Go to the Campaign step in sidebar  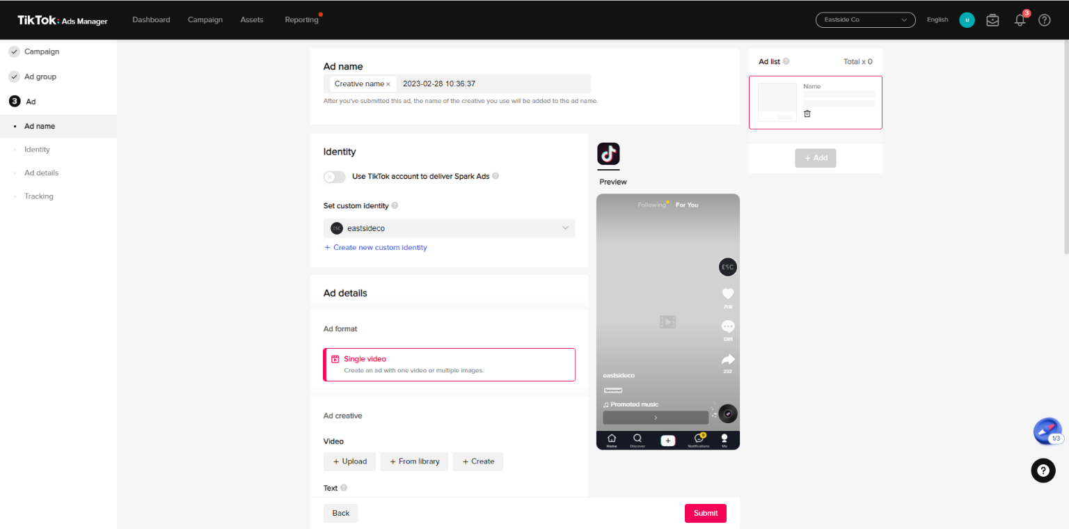42,52
